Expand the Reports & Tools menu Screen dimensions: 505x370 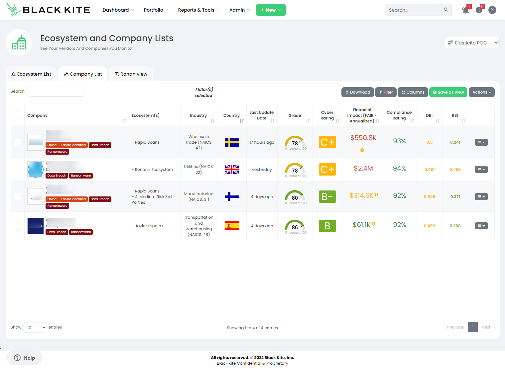pyautogui.click(x=199, y=10)
